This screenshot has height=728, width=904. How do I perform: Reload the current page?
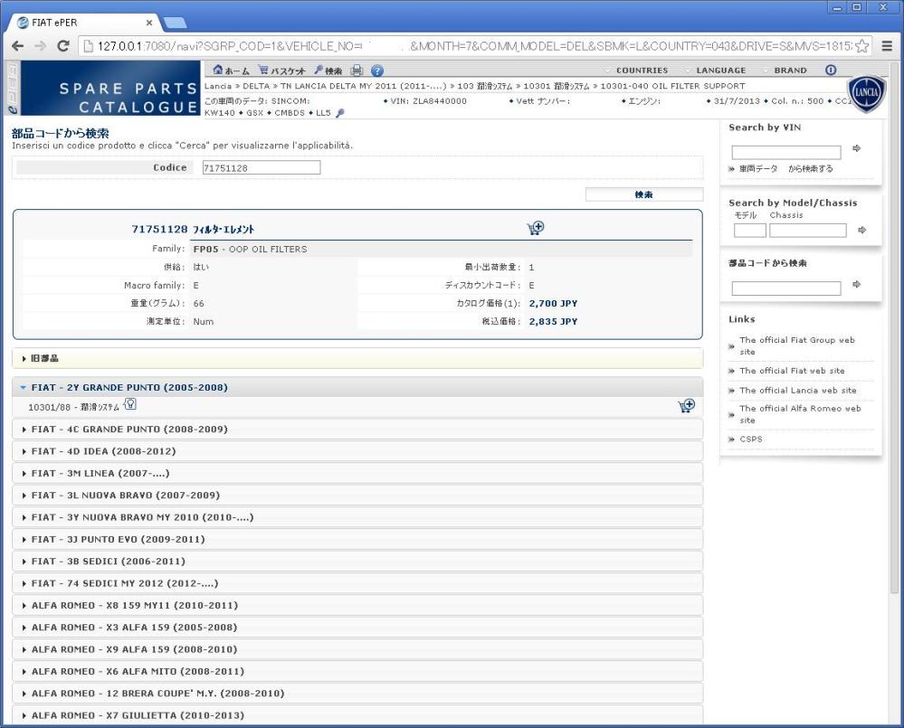click(x=63, y=46)
